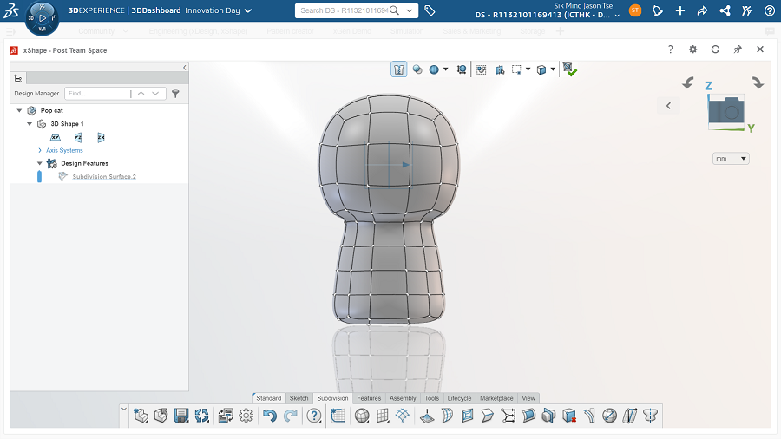Select the ZX plane icon

[101, 137]
